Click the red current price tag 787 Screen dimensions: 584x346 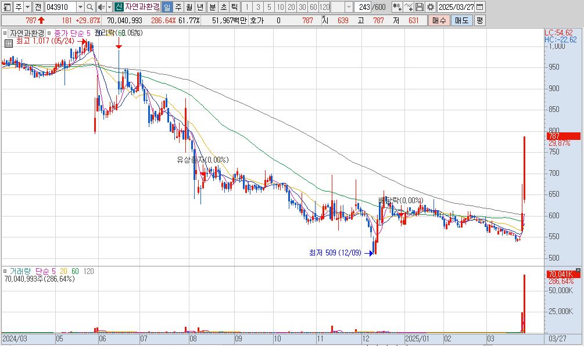[x=564, y=136]
